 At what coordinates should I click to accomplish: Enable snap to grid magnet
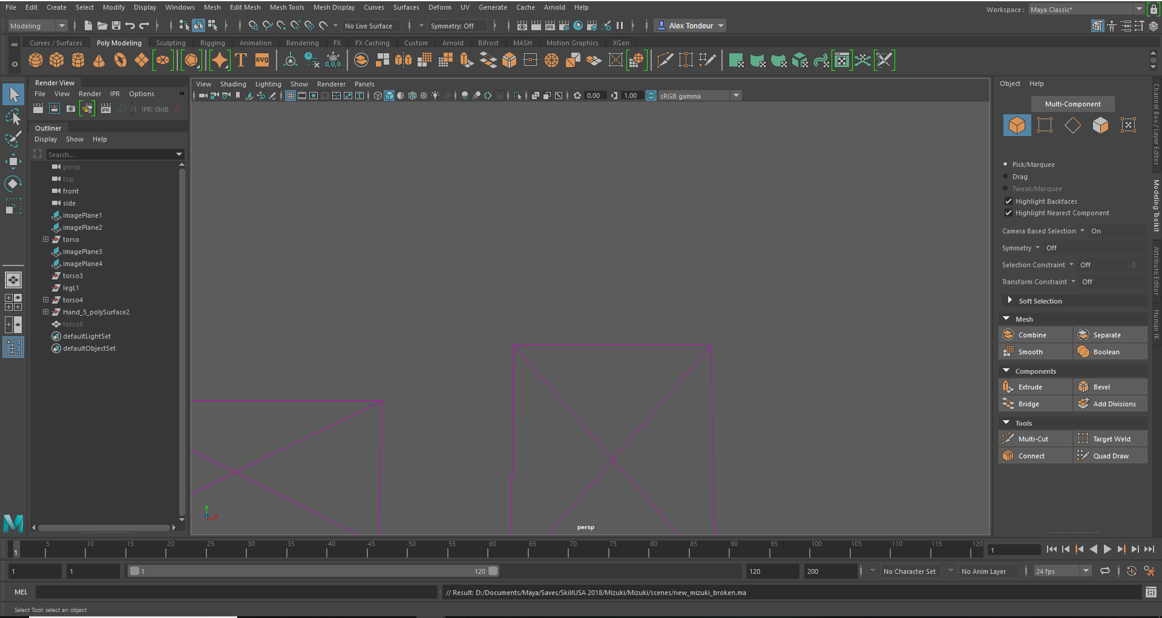(x=253, y=25)
